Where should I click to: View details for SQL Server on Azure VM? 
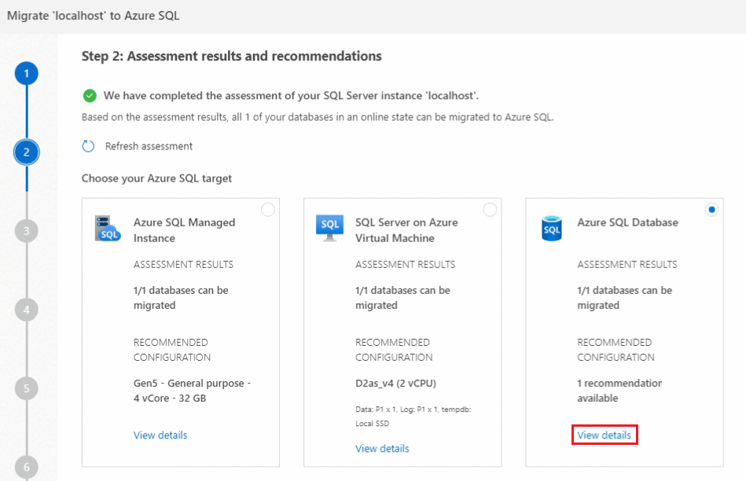click(382, 449)
